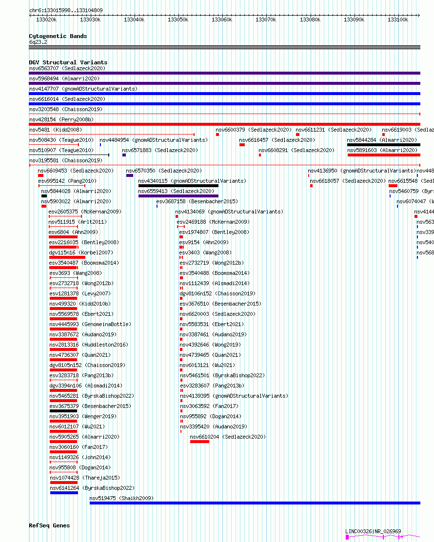Open the RefSeq Genes track title
Image resolution: width=434 pixels, height=542 pixels.
49,525
